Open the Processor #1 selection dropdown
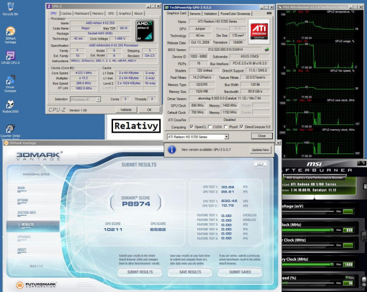Image resolution: width=367 pixels, height=292 pixels. coord(85,100)
